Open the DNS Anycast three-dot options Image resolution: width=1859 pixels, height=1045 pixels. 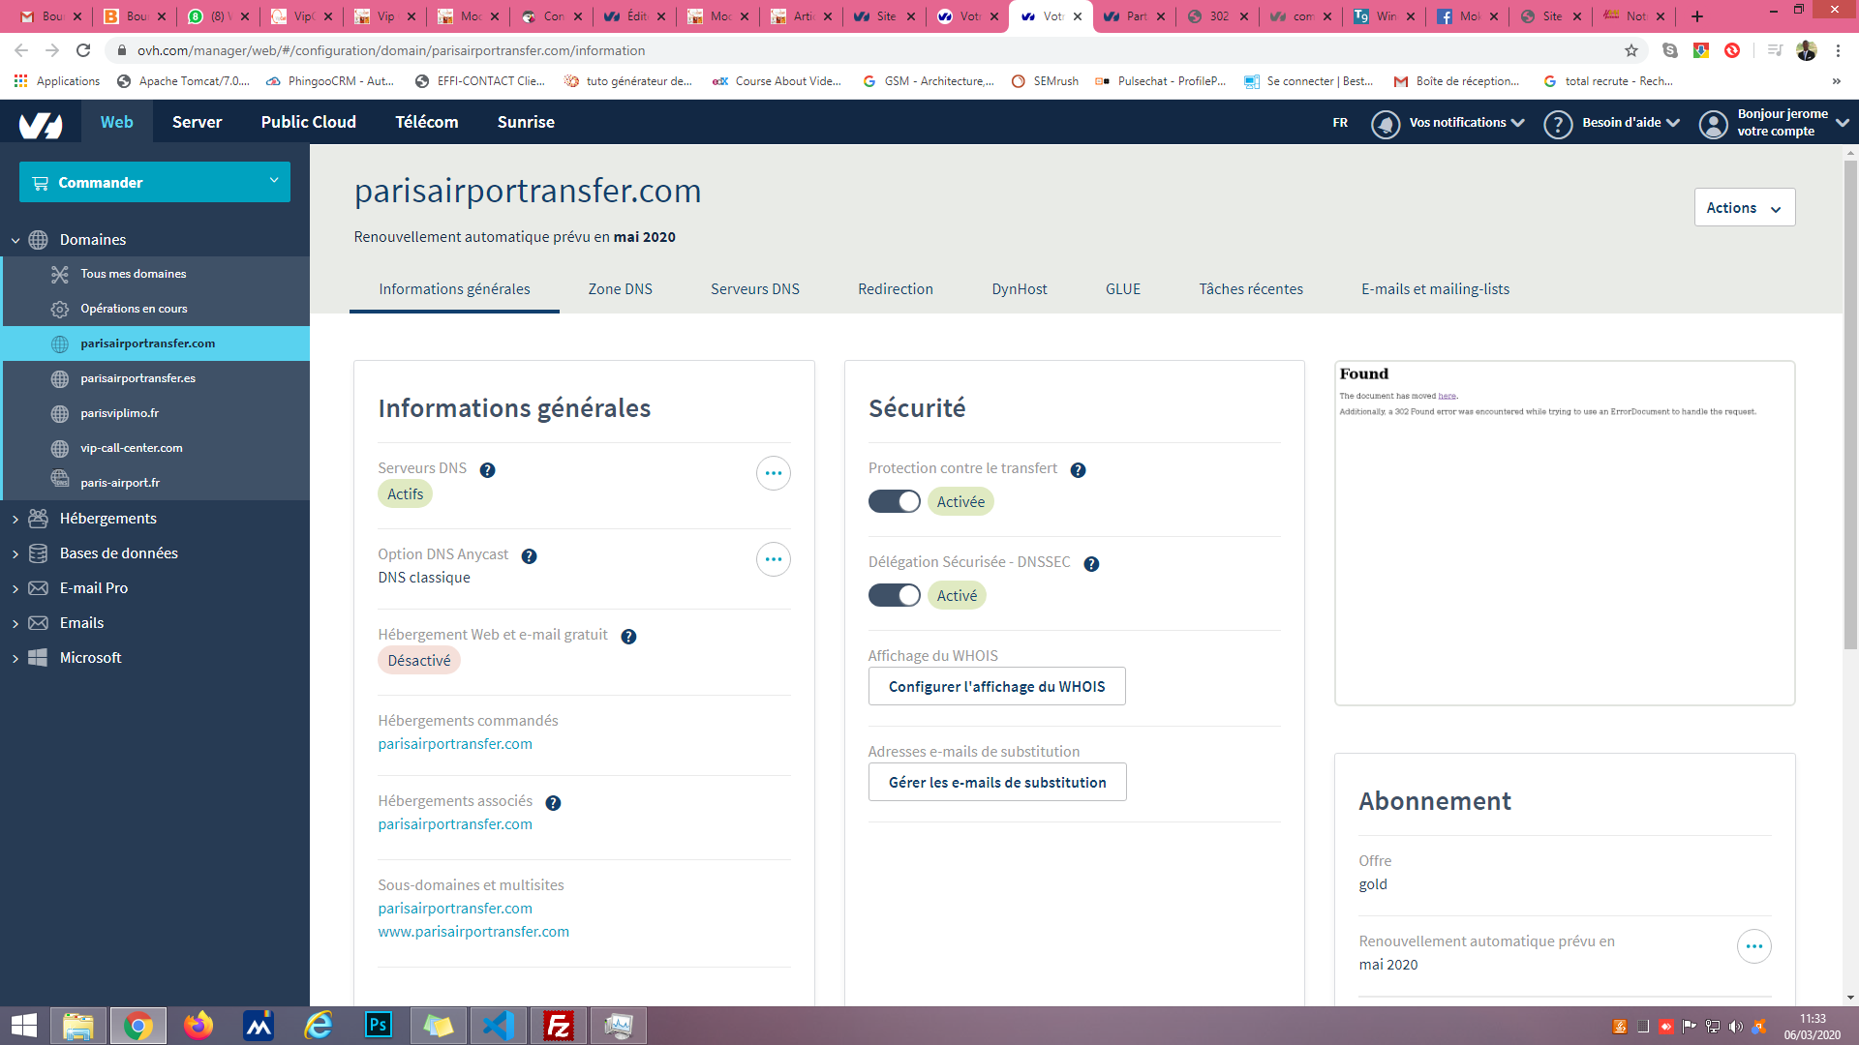coord(773,559)
